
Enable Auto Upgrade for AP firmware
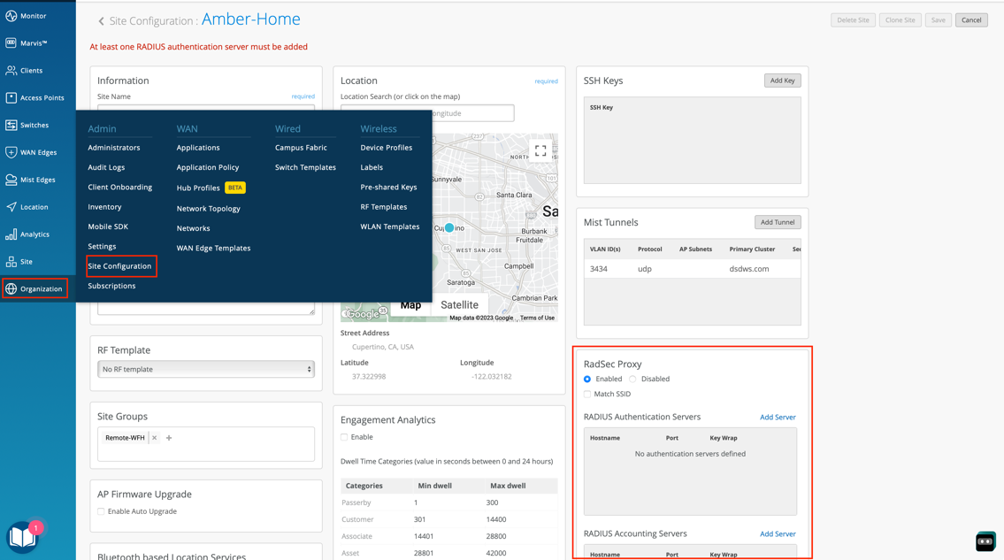(102, 511)
